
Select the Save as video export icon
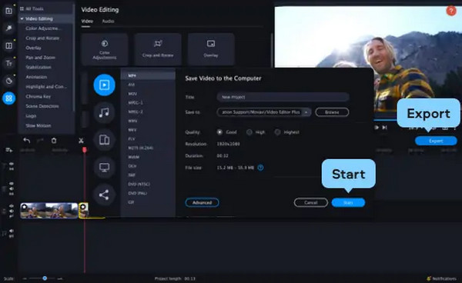point(104,85)
